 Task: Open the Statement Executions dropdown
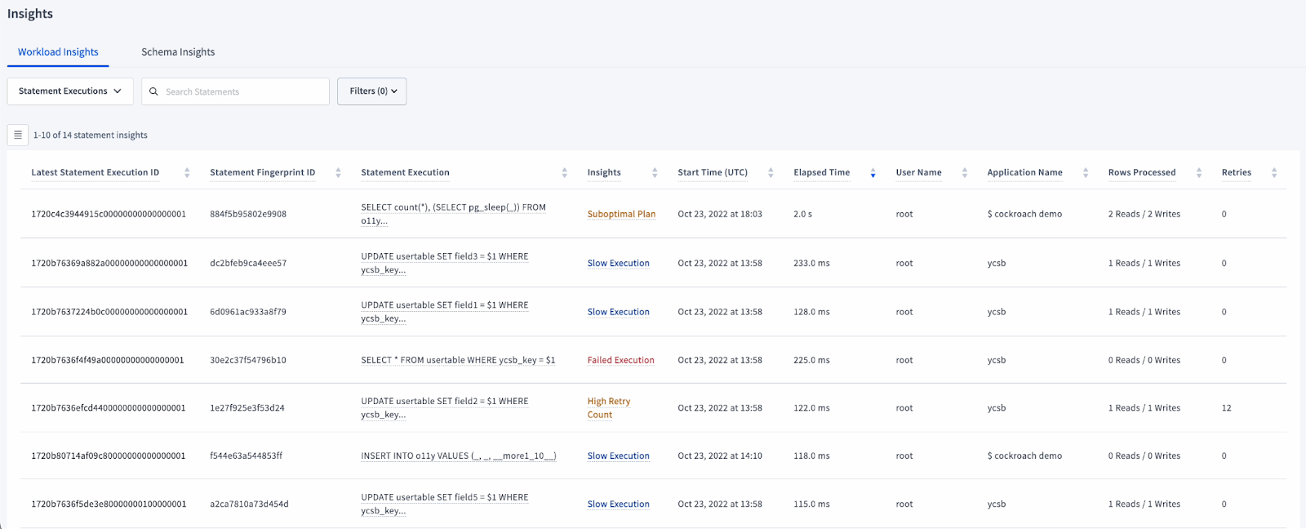pos(70,91)
